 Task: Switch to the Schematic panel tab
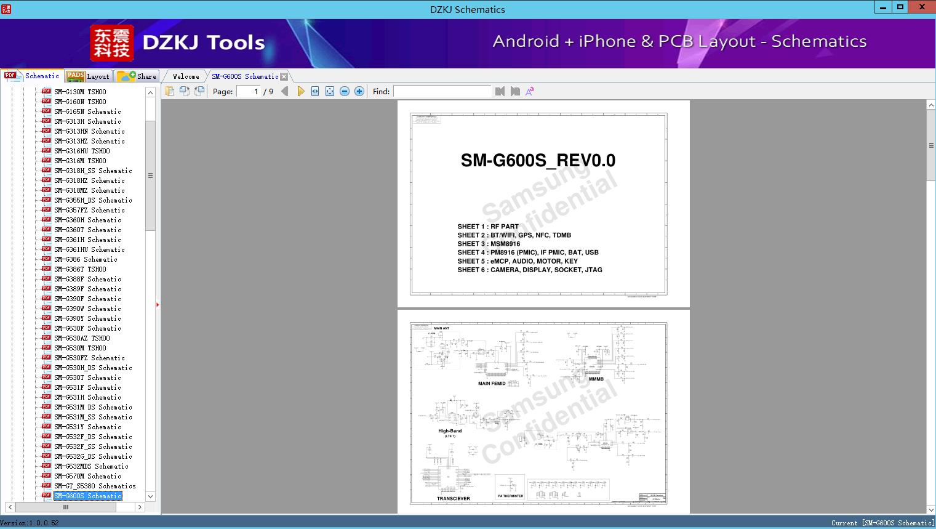(x=32, y=76)
